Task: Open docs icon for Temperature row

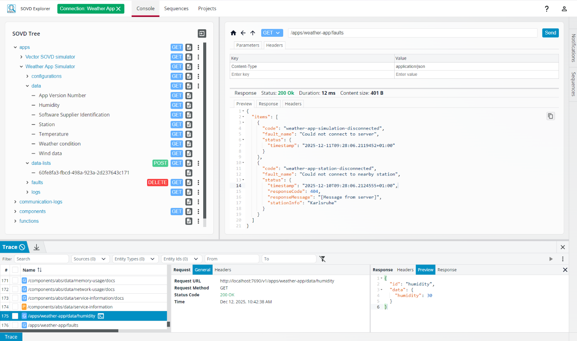Action: (x=189, y=134)
